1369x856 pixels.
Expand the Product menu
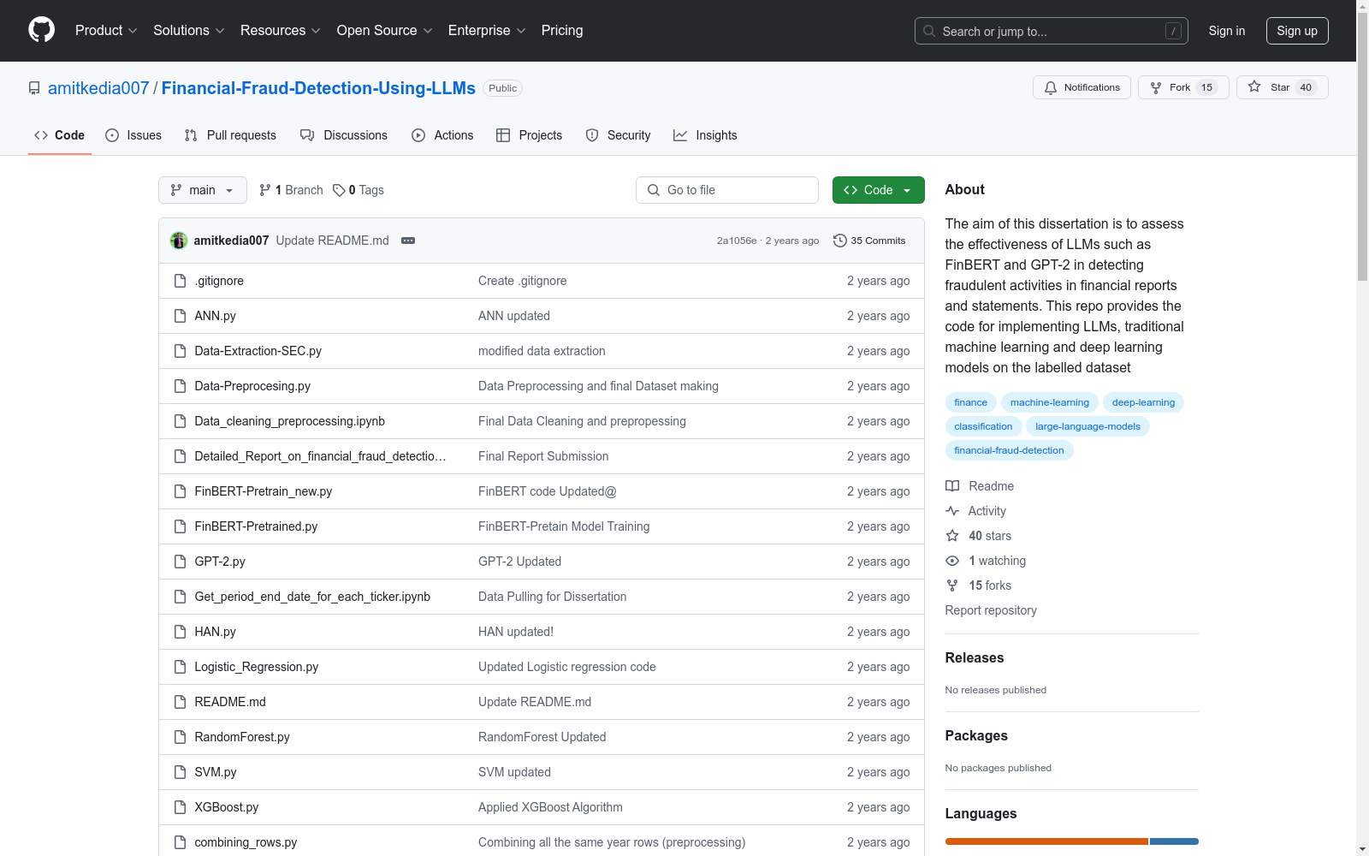tap(106, 30)
